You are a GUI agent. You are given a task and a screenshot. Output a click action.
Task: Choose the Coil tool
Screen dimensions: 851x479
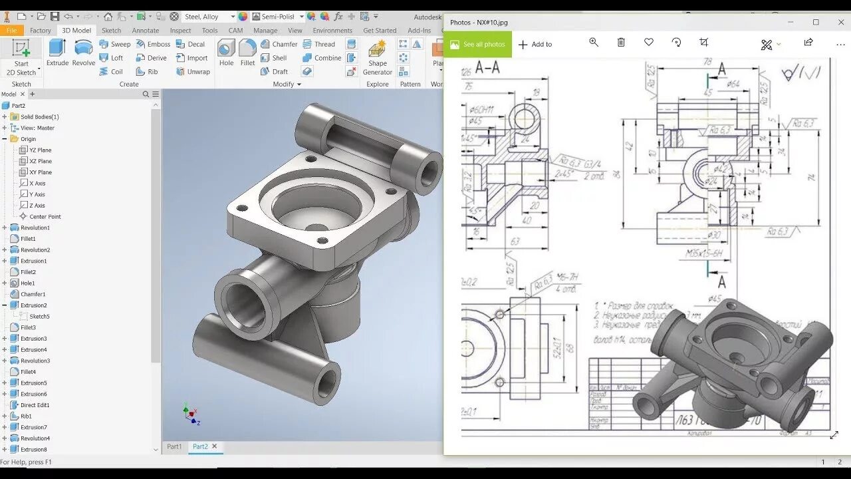[111, 72]
